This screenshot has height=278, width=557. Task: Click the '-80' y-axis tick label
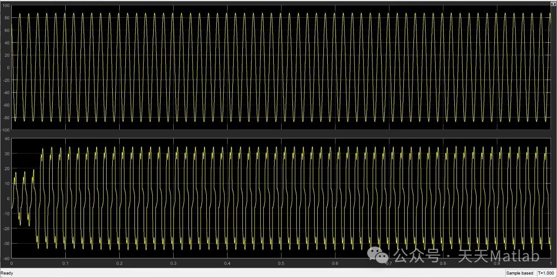pyautogui.click(x=7, y=117)
